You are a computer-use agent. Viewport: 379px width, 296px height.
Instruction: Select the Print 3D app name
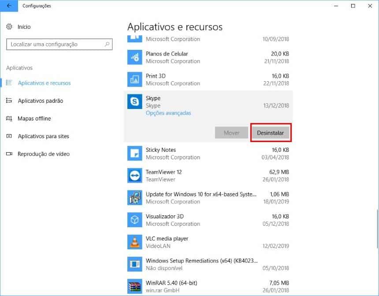[156, 76]
